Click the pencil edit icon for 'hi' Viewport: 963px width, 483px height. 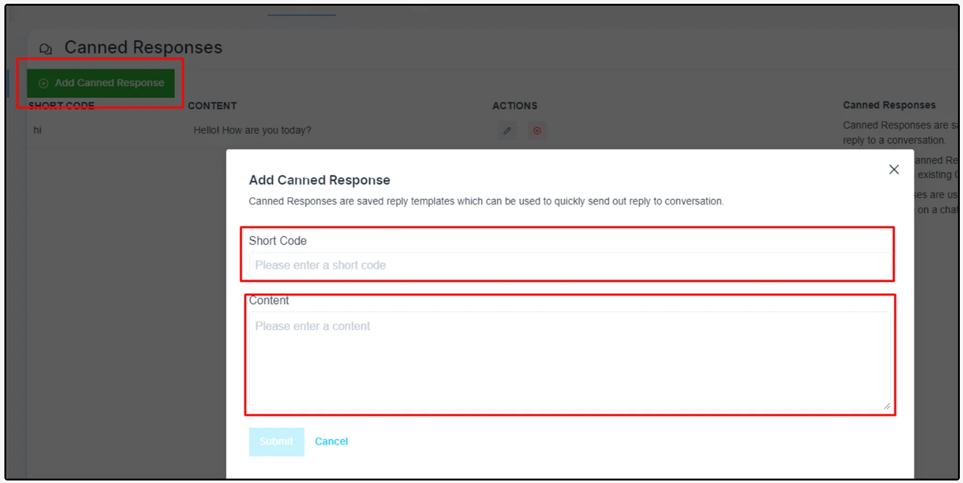point(507,131)
